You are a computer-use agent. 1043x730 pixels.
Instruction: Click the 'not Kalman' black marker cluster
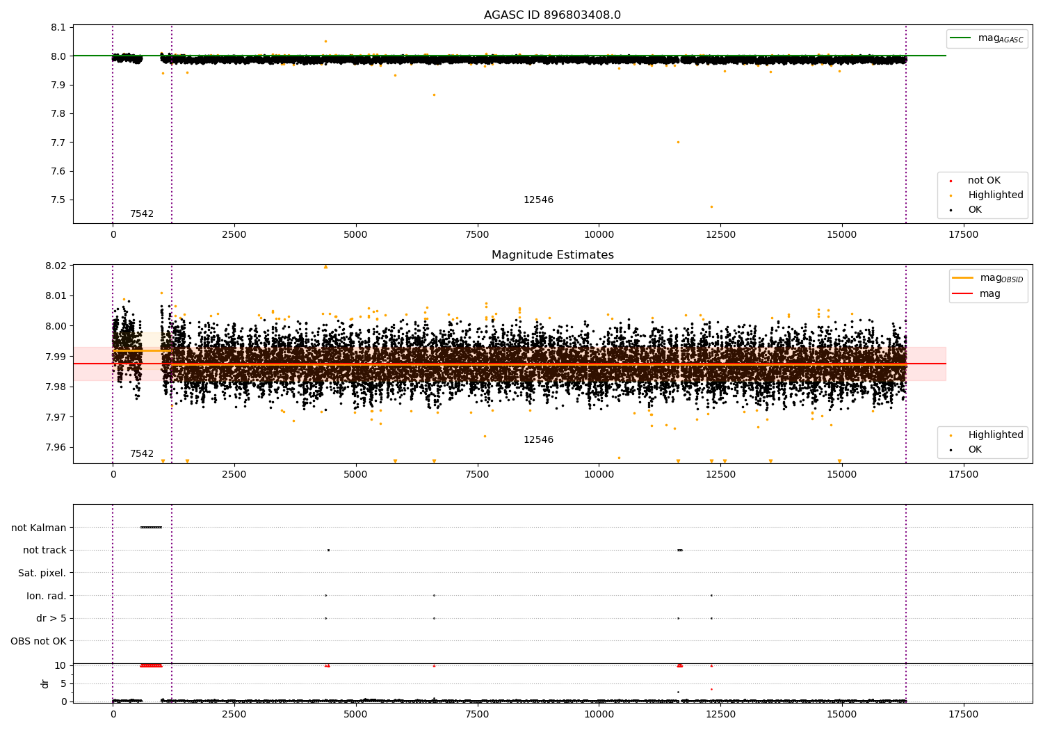(x=151, y=527)
